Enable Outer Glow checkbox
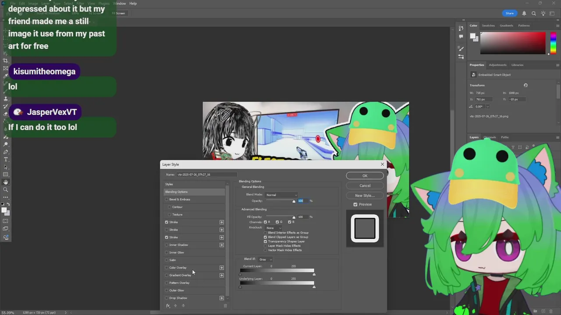 (167, 290)
